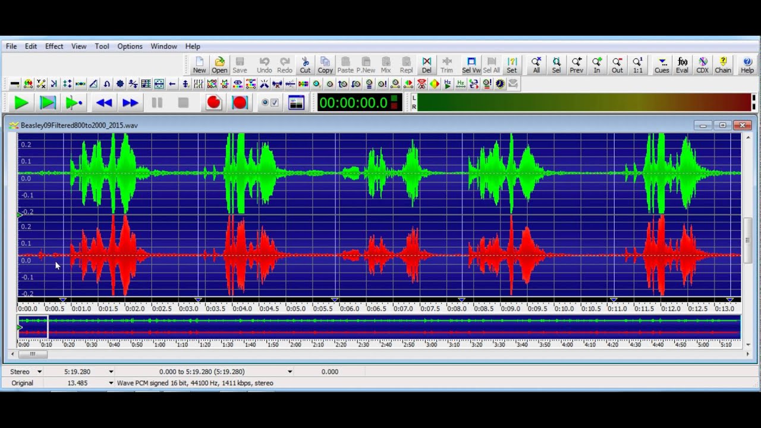This screenshot has width=761, height=428.
Task: Click the vertical scrollbar thumb beside waveform
Action: (x=748, y=240)
